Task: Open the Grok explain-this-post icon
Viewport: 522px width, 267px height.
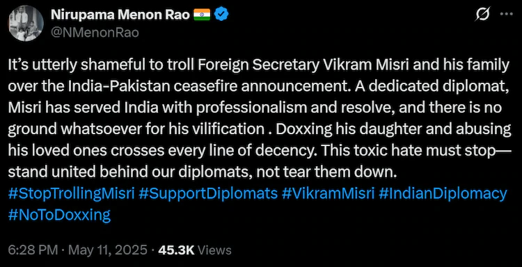Action: pos(482,15)
